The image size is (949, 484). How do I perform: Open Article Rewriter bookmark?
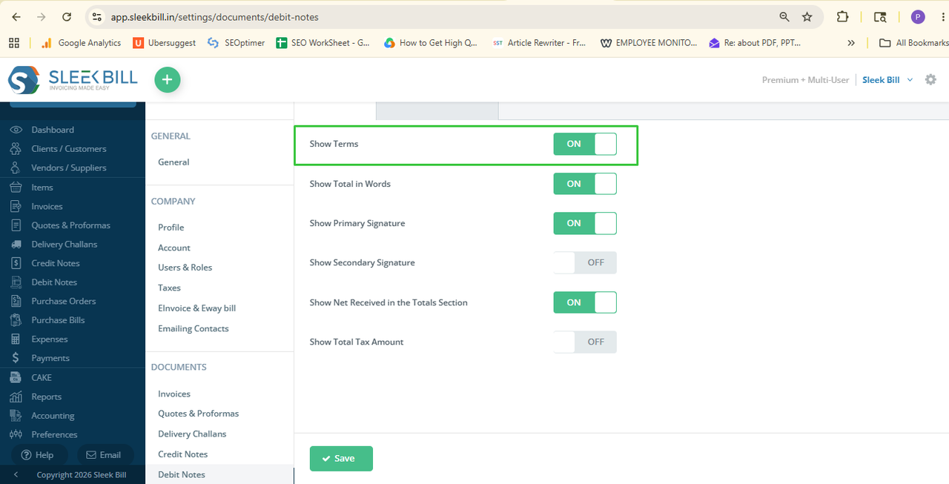tap(539, 43)
